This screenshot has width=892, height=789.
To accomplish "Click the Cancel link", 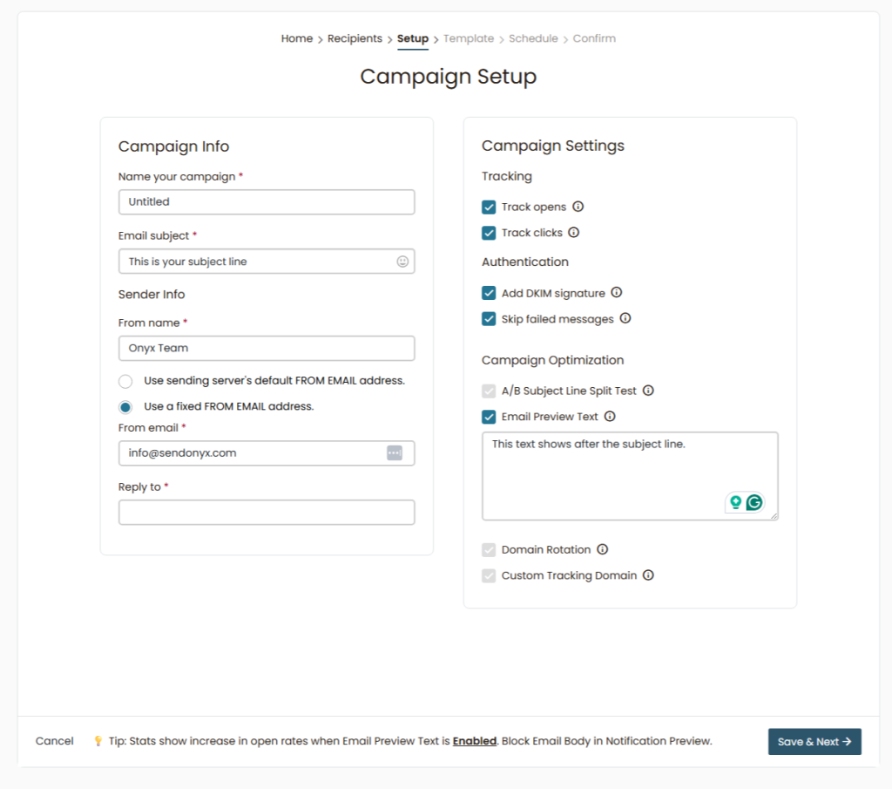I will tap(54, 741).
